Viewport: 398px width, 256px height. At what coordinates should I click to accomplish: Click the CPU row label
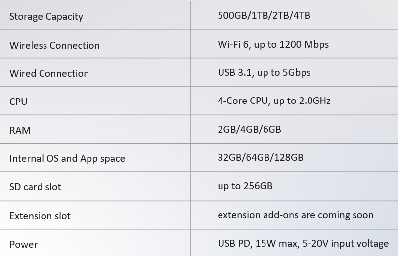[18, 102]
